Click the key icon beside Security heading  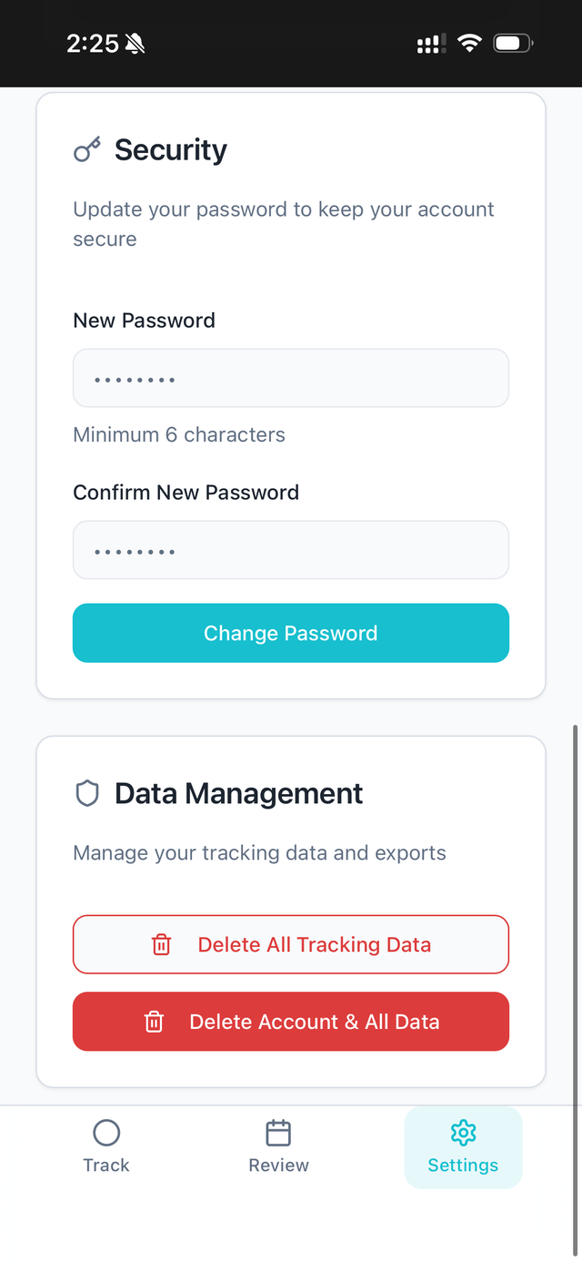[x=86, y=148]
